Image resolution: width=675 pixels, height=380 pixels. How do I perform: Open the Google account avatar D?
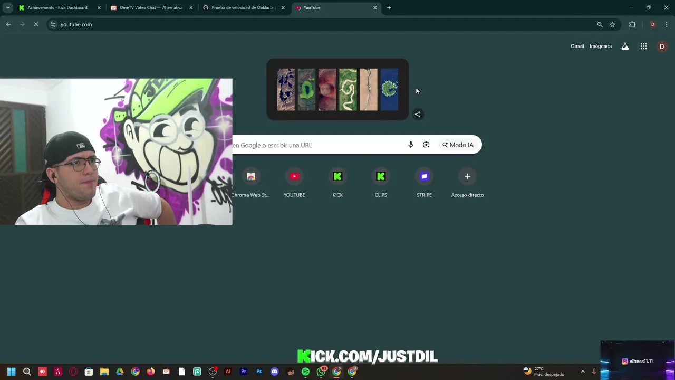click(662, 46)
